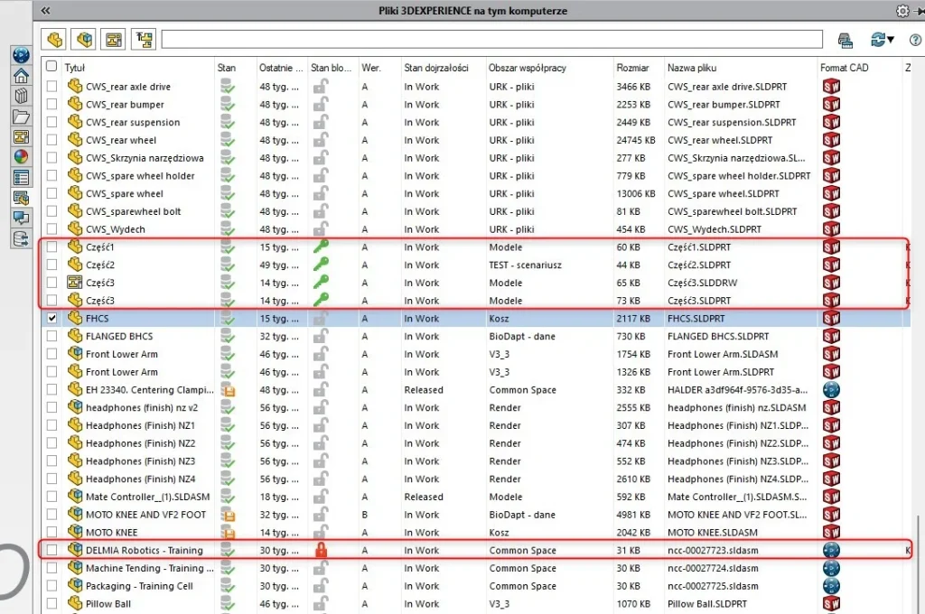Open the Home tab in sidebar
925x614 pixels.
(22, 76)
